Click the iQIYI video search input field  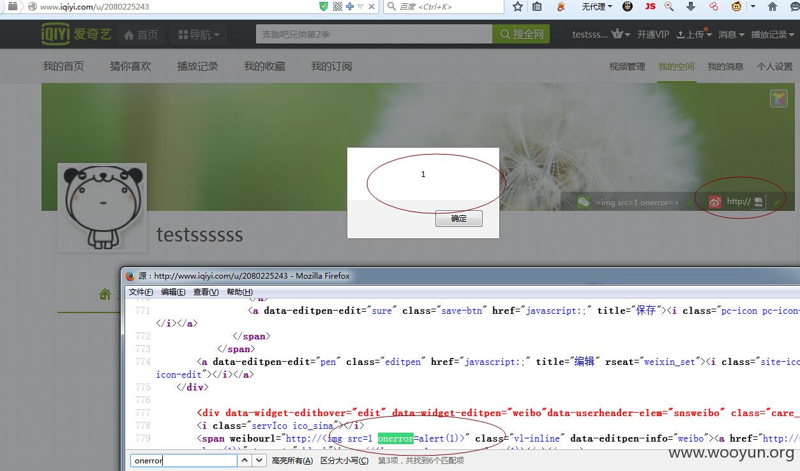point(374,35)
